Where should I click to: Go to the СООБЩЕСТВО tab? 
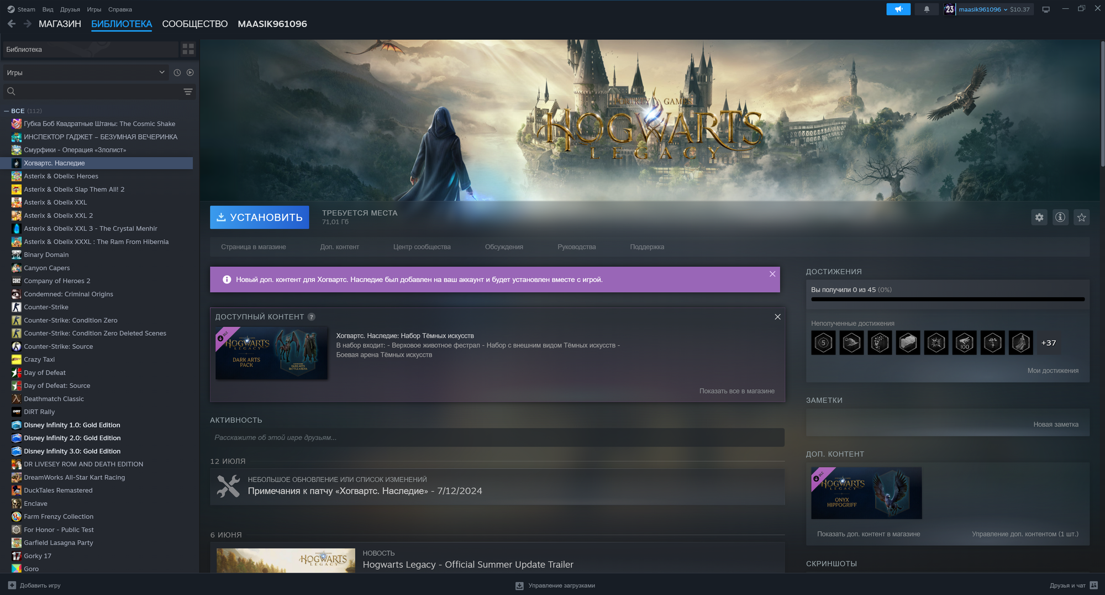[x=194, y=24]
